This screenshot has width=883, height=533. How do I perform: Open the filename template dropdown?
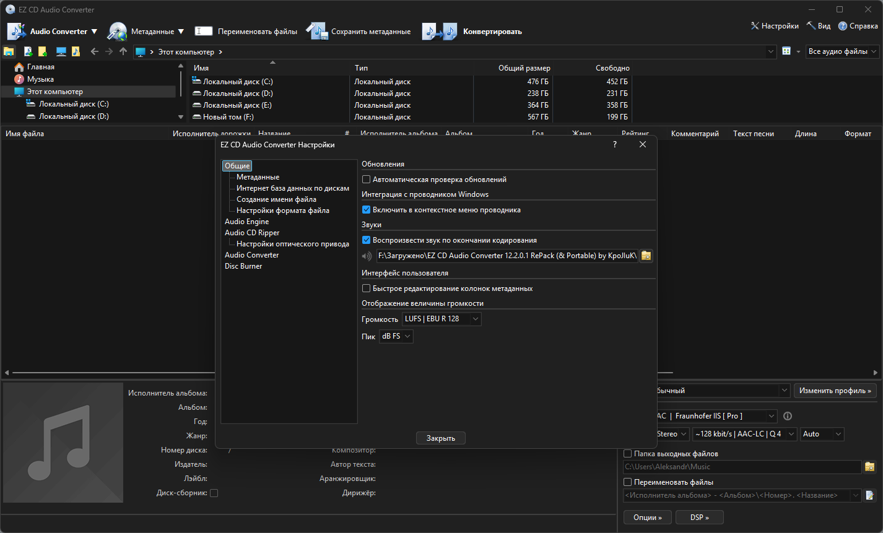(x=856, y=495)
